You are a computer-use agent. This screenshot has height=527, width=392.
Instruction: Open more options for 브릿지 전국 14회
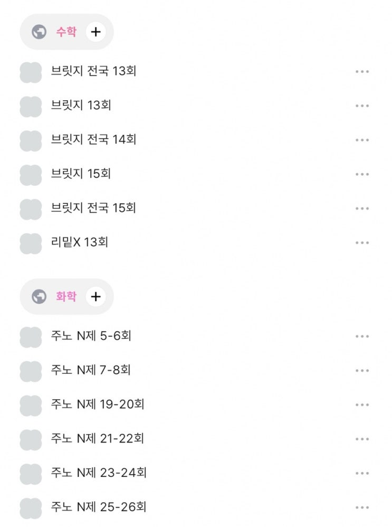click(x=362, y=140)
